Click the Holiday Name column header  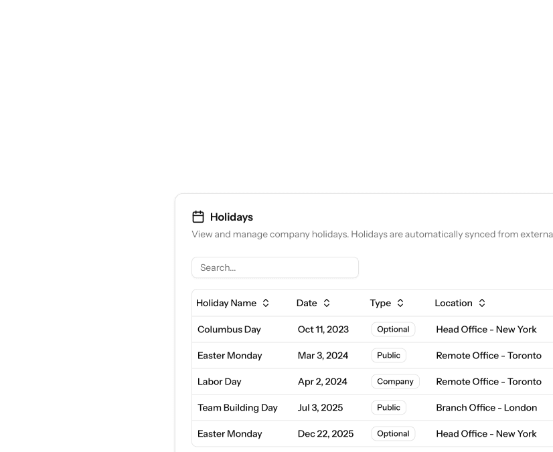tap(226, 303)
